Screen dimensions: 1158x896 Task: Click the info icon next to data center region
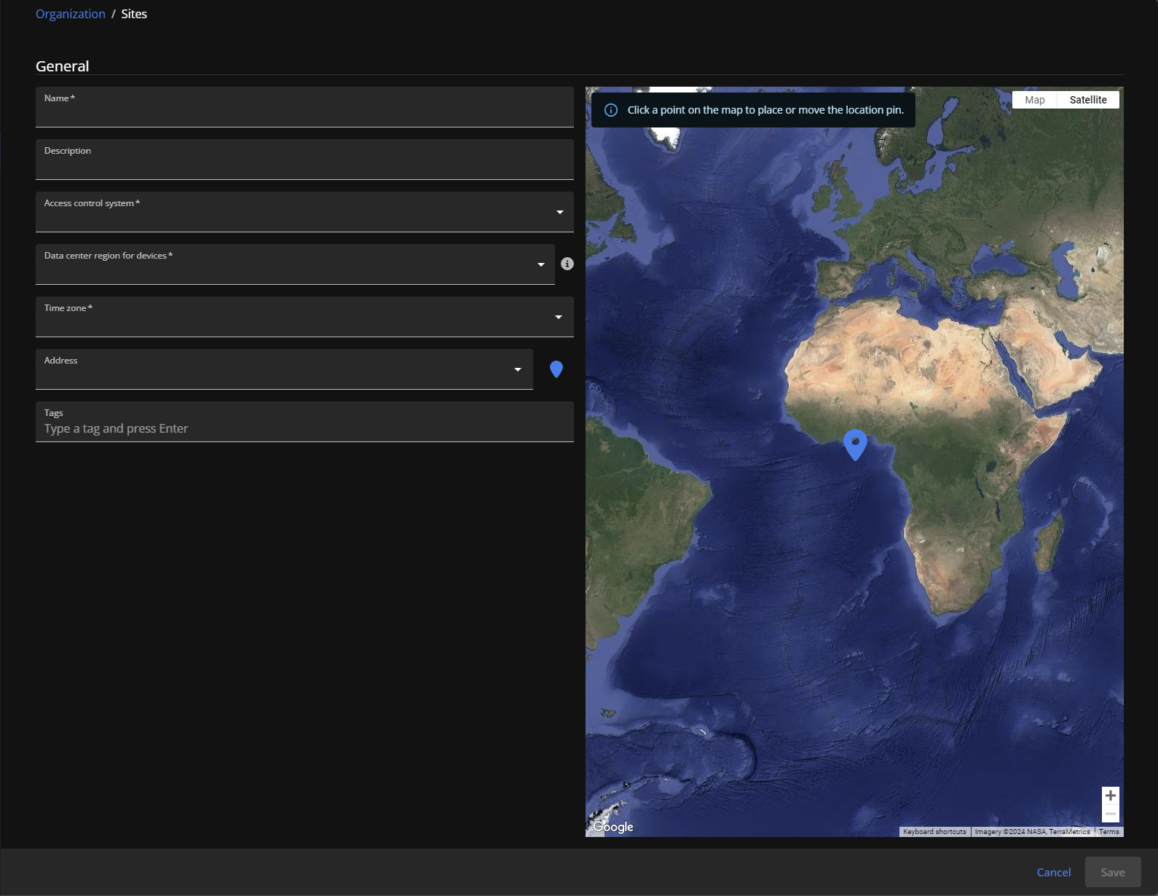(567, 264)
